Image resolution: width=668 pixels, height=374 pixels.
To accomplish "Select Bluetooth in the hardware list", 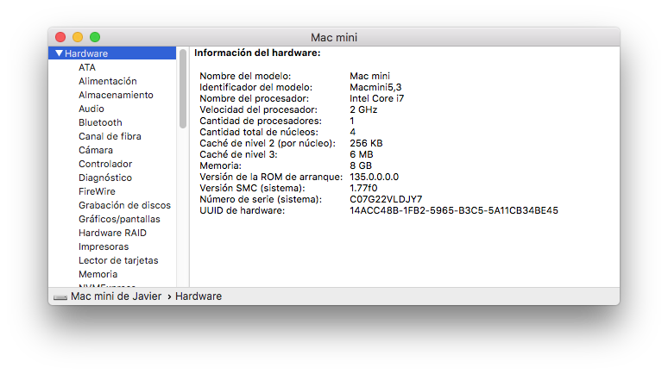I will 100,122.
